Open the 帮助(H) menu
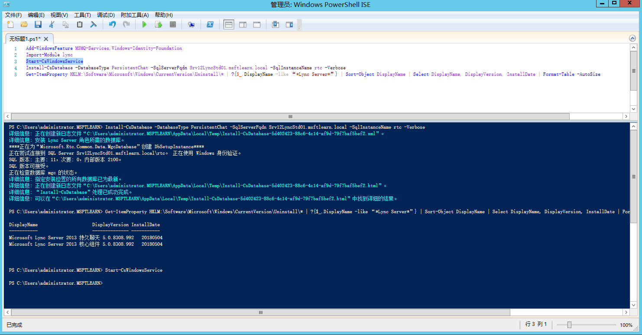The image size is (642, 335). coord(163,15)
